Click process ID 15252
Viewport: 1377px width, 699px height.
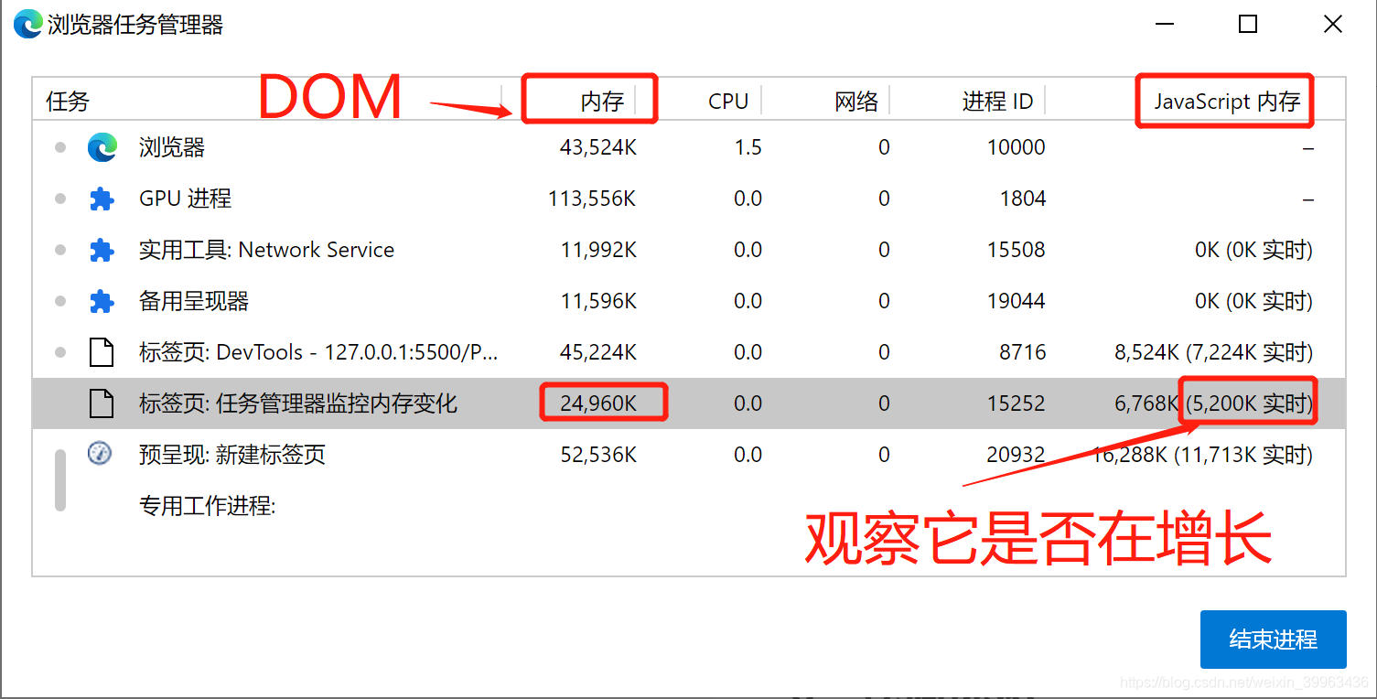pyautogui.click(x=1016, y=403)
